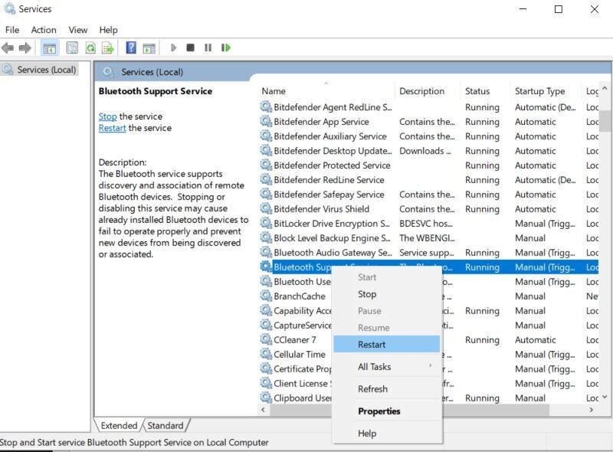Screen dimensions: 613x452
Task: Click the gear icon of Cellular Time
Action: (266, 354)
